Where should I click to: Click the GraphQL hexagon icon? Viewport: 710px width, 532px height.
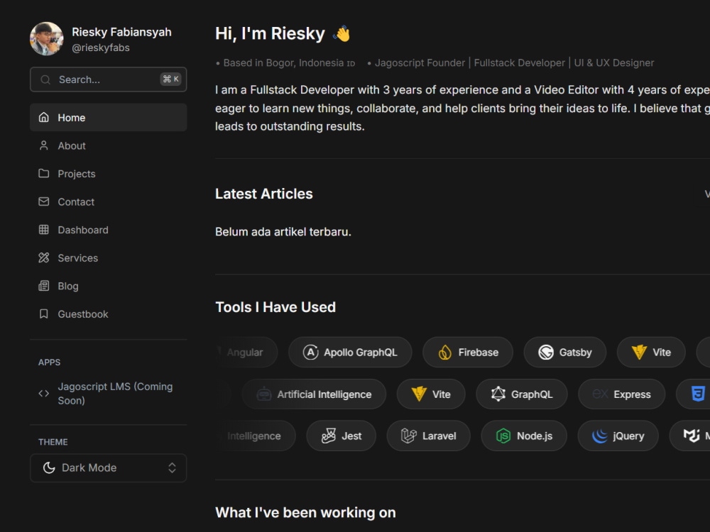[498, 394]
